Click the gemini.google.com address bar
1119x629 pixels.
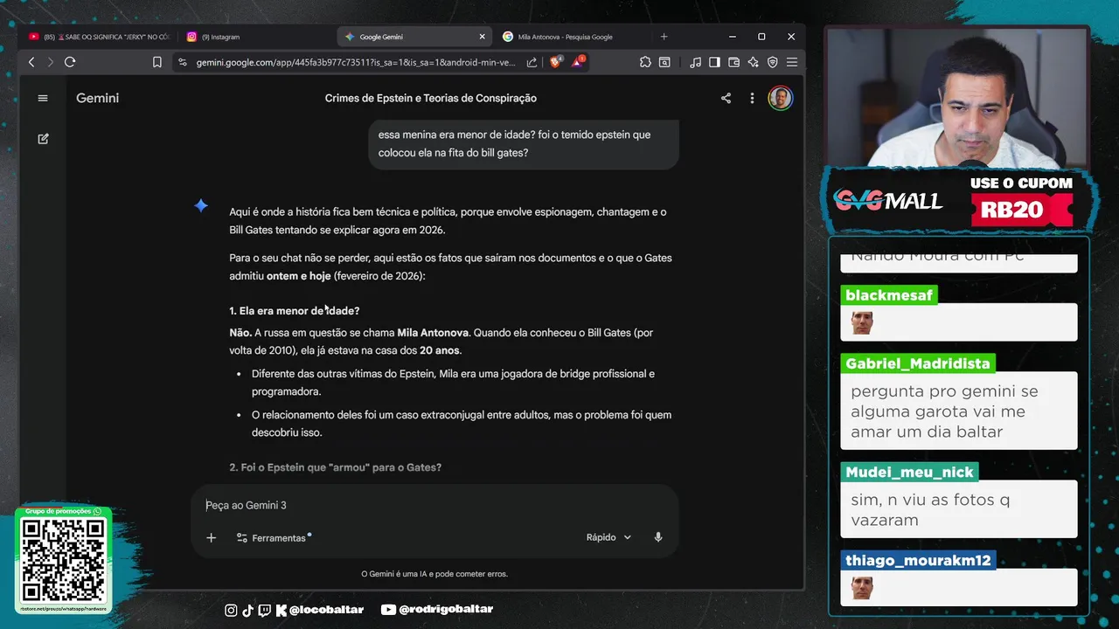click(x=356, y=62)
